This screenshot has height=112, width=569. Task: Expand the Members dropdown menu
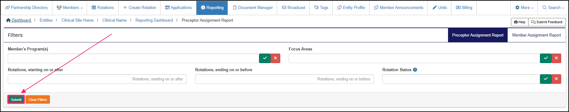coord(70,8)
